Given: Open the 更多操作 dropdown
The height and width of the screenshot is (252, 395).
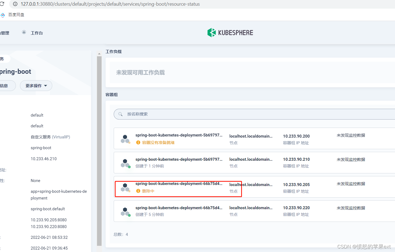Looking at the screenshot, I should (x=36, y=86).
